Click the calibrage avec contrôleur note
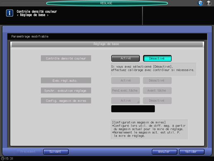 [x=154, y=69]
